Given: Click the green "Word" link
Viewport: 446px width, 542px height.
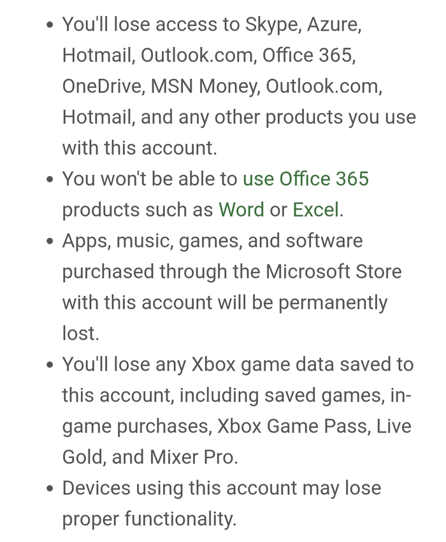Looking at the screenshot, I should click(x=241, y=210).
